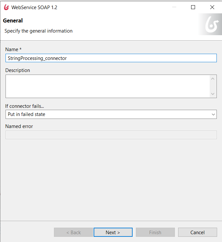
Task: Maximize the WebService SOAP 1.2 window
Action: [193, 7]
